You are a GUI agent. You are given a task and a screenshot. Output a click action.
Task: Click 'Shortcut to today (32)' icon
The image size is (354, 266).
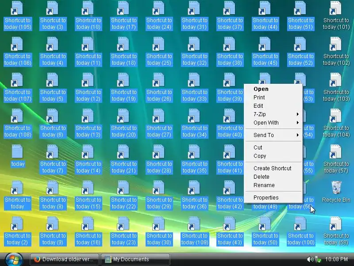[195, 52]
